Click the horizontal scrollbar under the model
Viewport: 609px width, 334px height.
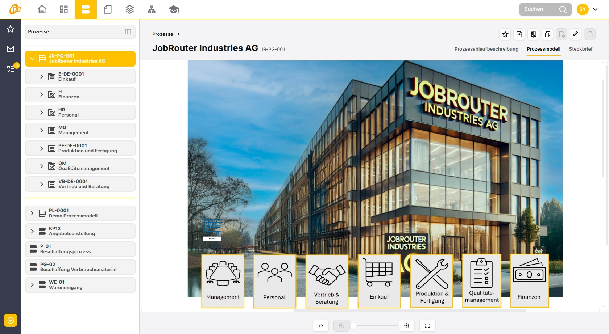point(410,310)
